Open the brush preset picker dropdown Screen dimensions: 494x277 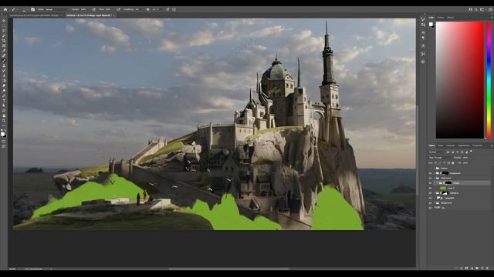point(24,9)
